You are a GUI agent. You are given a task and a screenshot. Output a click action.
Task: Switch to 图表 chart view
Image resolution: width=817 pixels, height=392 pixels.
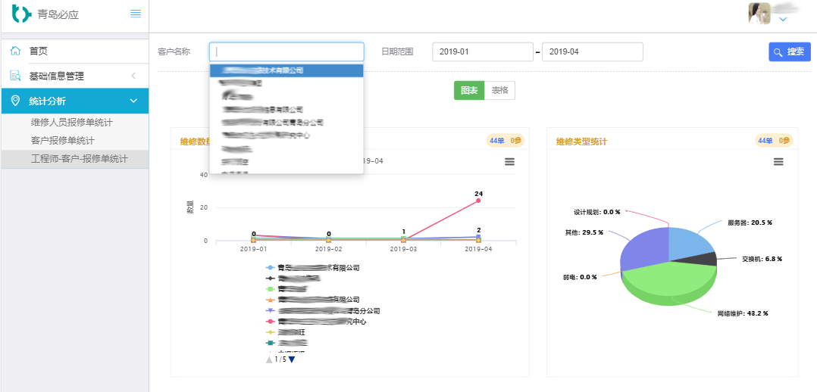click(x=468, y=90)
